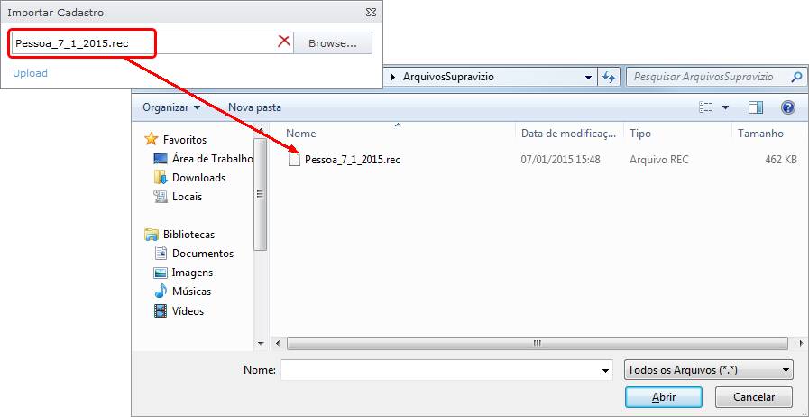Click the breadcrumb arrow before ArquivosSupravizio
The height and width of the screenshot is (417, 809).
pyautogui.click(x=393, y=78)
